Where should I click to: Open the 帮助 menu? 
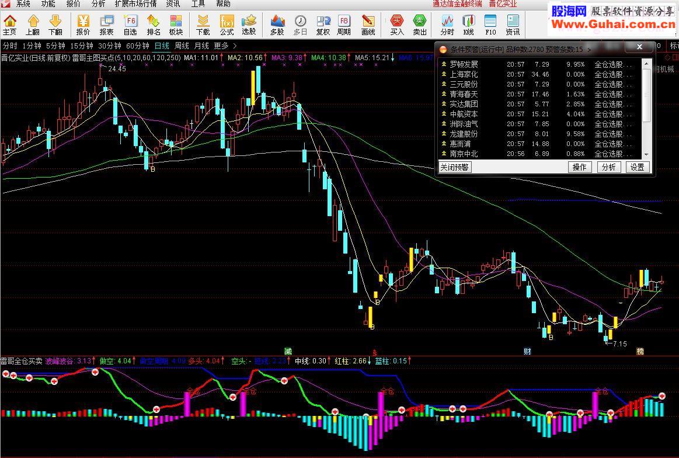click(x=223, y=4)
